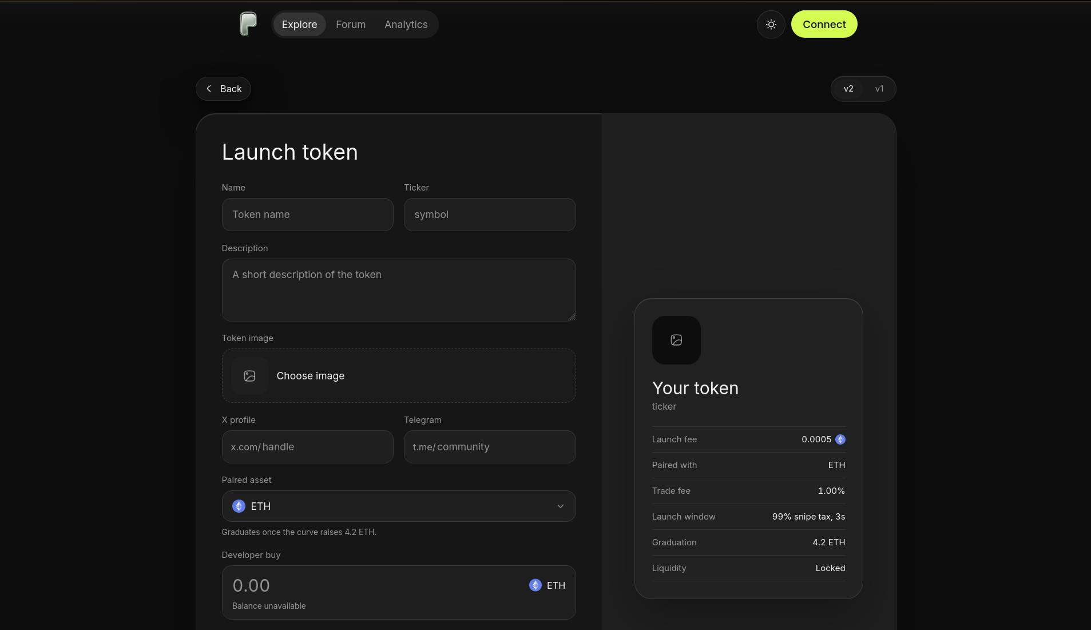Click Choose image upload area
The width and height of the screenshot is (1091, 630).
coord(398,376)
